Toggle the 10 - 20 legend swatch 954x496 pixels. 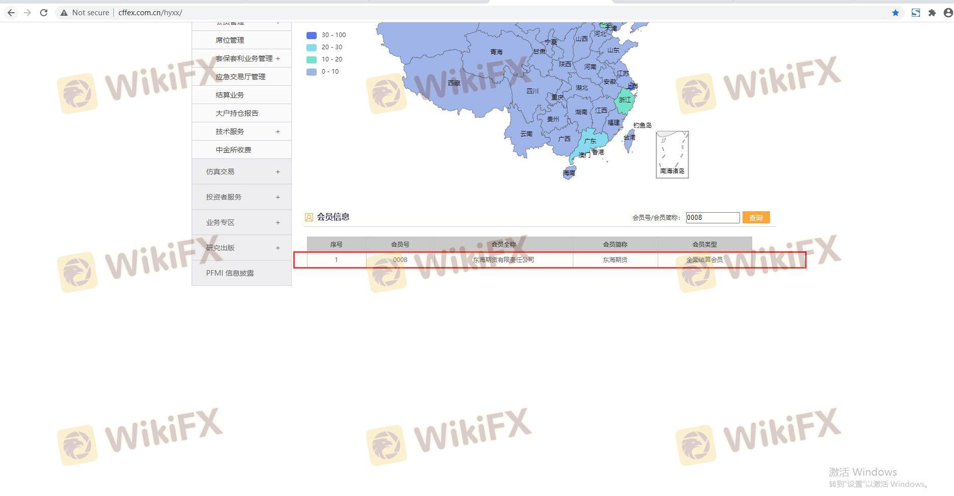[312, 59]
